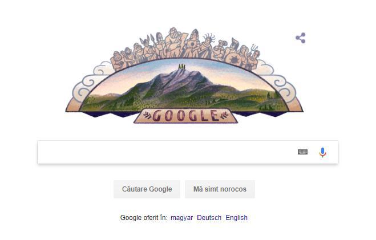Click the Mă simt norocos button
Viewport: 376px width, 240px height.
point(220,189)
